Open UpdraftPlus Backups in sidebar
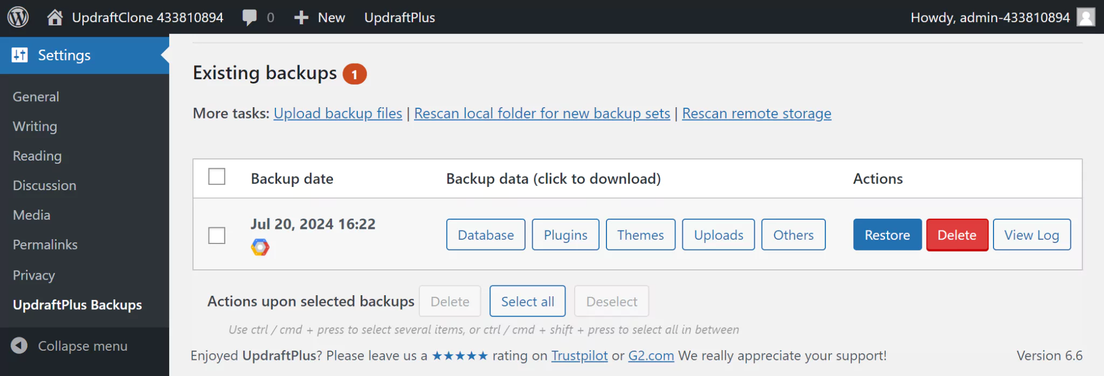 click(77, 305)
